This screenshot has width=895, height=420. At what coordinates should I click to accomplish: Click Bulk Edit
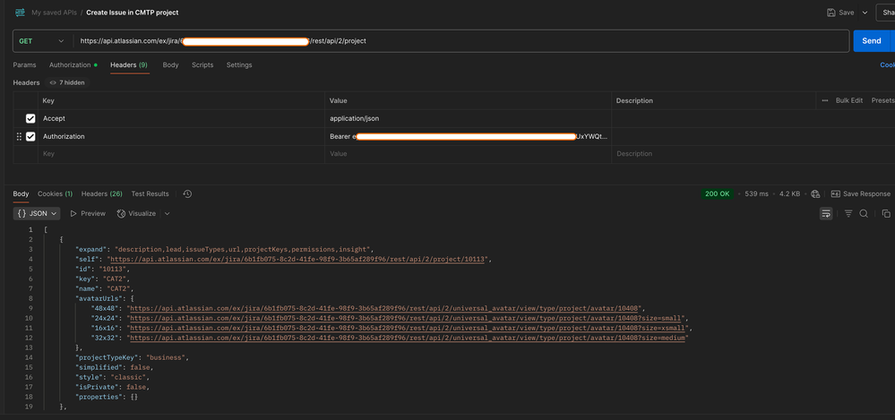click(x=849, y=100)
